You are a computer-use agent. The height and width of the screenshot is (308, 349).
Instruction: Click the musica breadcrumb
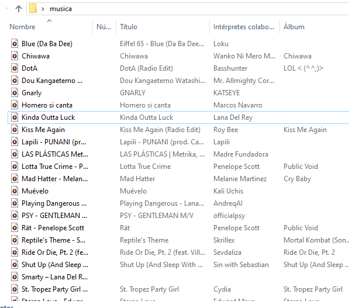pyautogui.click(x=61, y=9)
